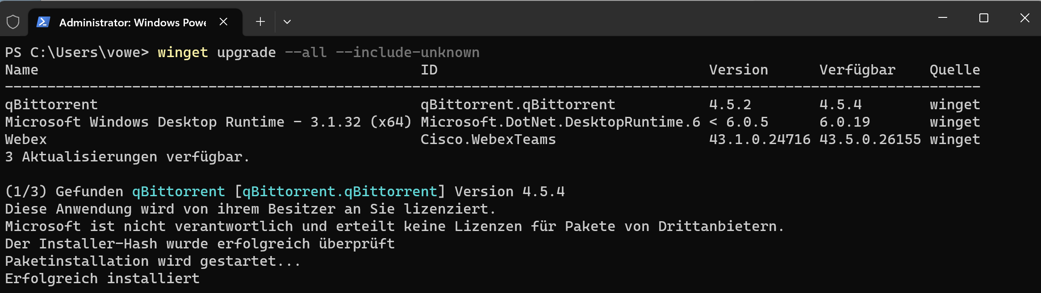The width and height of the screenshot is (1041, 293).
Task: Click the Verfügbar column header
Action: (857, 69)
